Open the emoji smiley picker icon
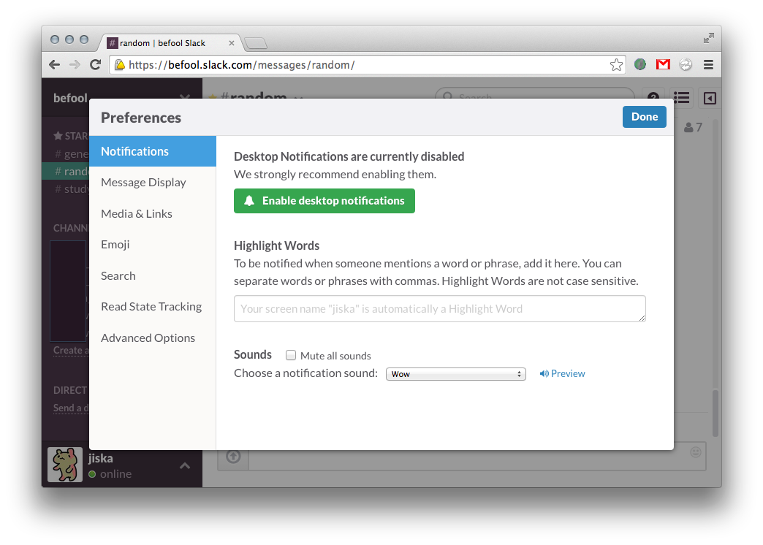763x545 pixels. [696, 452]
